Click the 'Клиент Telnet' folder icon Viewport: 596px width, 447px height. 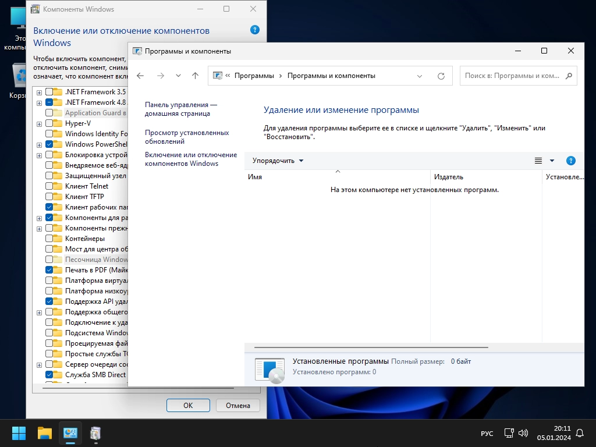coord(58,186)
